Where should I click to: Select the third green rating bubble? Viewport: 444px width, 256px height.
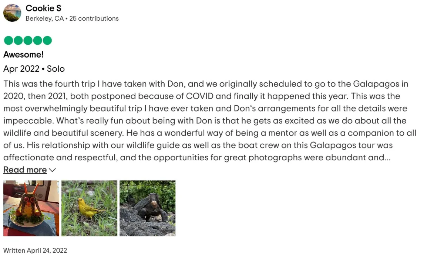pos(28,40)
